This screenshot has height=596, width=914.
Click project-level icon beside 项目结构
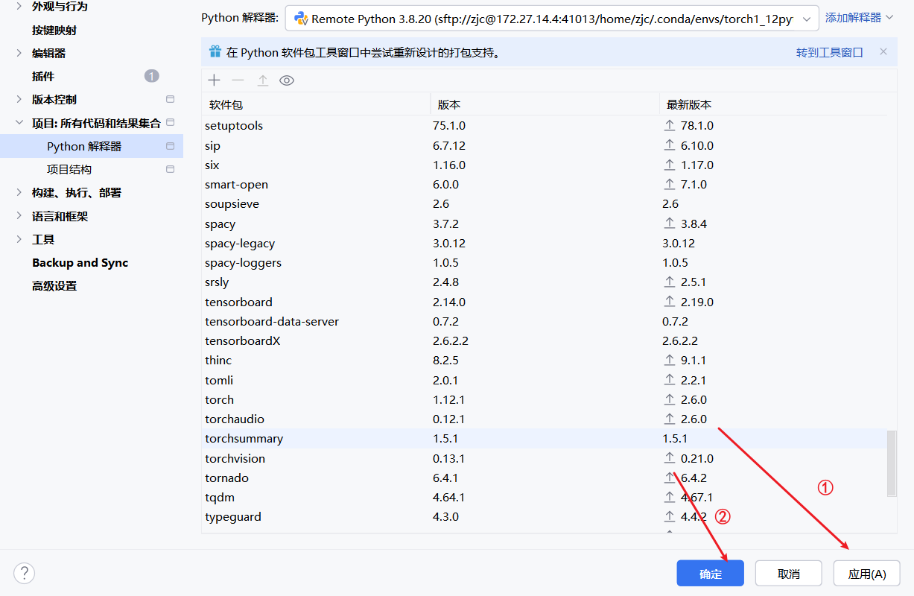[170, 169]
